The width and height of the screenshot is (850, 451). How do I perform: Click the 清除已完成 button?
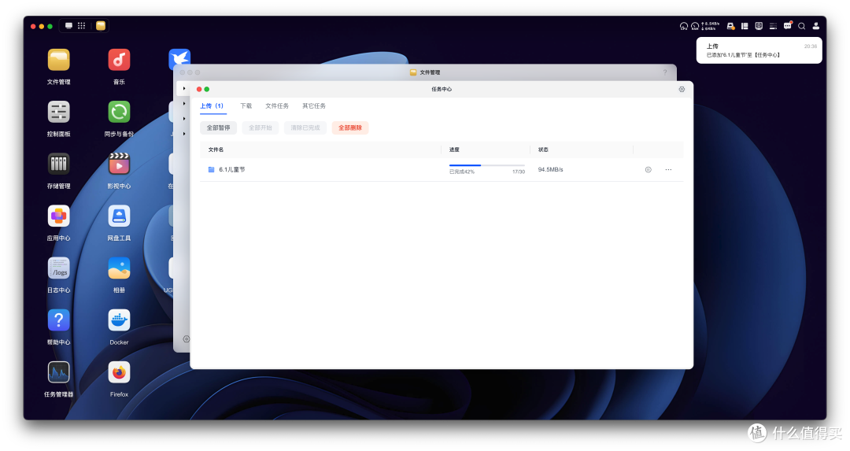(x=305, y=128)
